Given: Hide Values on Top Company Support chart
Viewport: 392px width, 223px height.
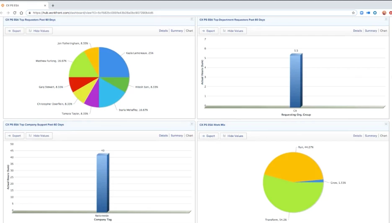Looking at the screenshot, I should pyautogui.click(x=39, y=136).
